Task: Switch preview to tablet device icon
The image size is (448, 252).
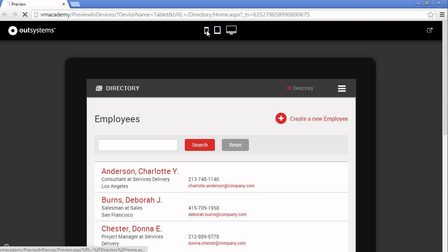Action: pos(217,30)
